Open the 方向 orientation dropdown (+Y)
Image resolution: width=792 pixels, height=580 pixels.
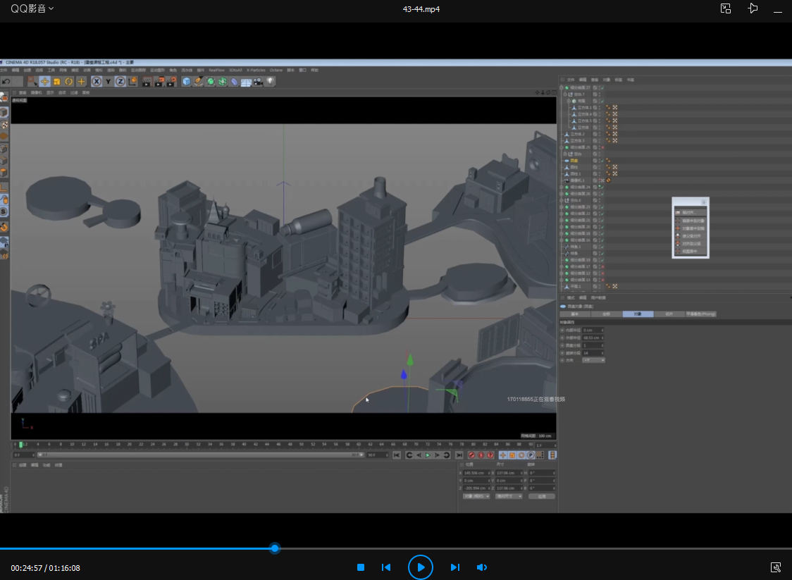pyautogui.click(x=593, y=360)
